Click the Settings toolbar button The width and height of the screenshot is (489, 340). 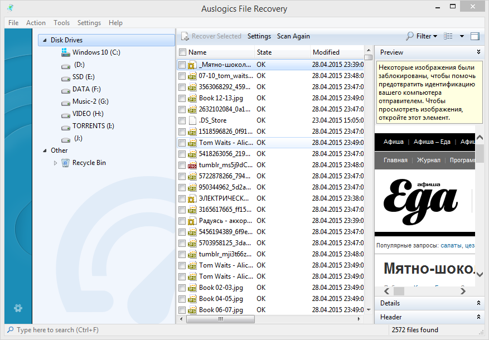[x=259, y=36]
